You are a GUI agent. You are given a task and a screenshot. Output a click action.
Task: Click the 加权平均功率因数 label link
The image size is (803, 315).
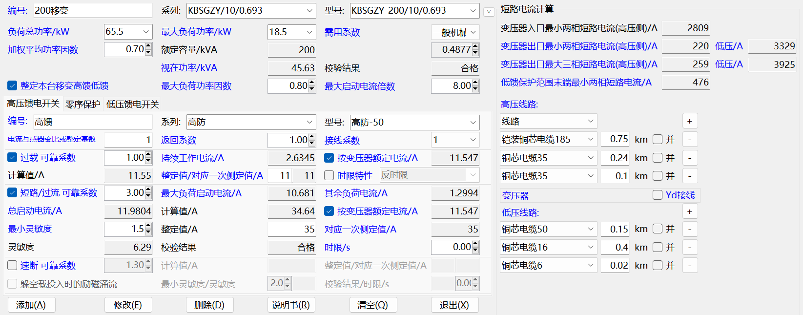click(43, 50)
